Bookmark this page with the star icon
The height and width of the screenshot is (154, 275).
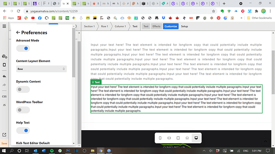point(214,11)
